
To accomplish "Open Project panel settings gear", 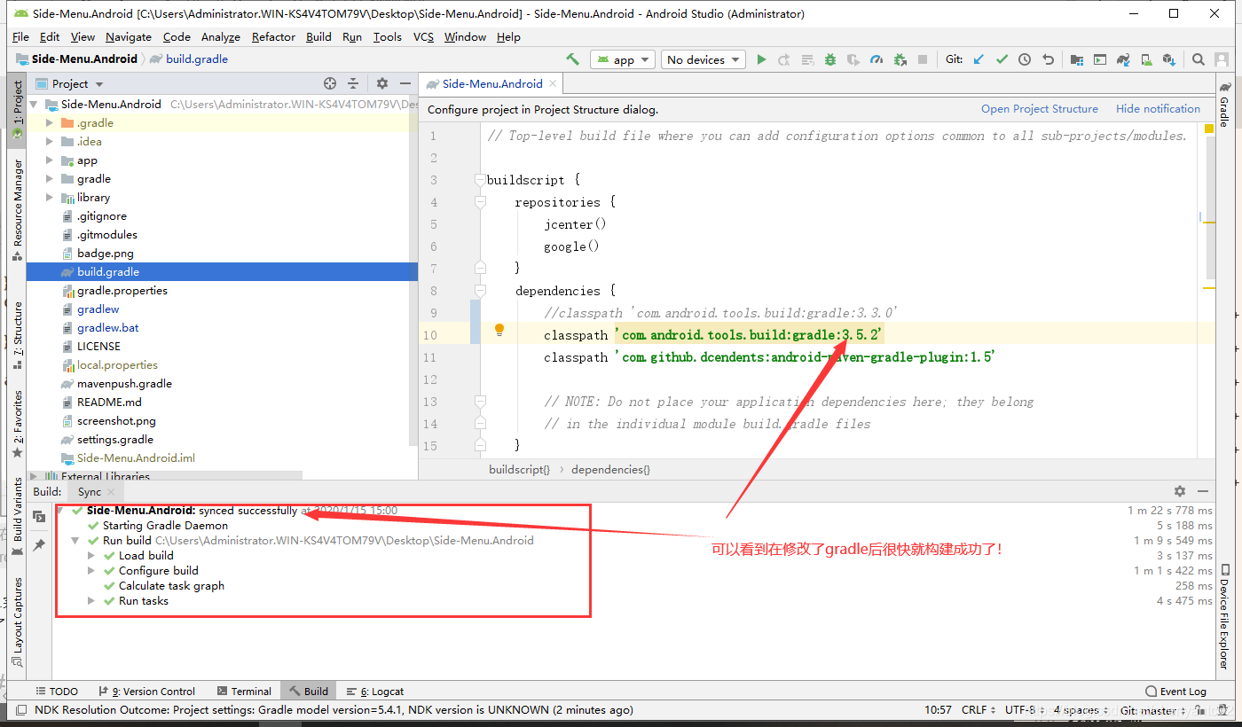I will [382, 83].
